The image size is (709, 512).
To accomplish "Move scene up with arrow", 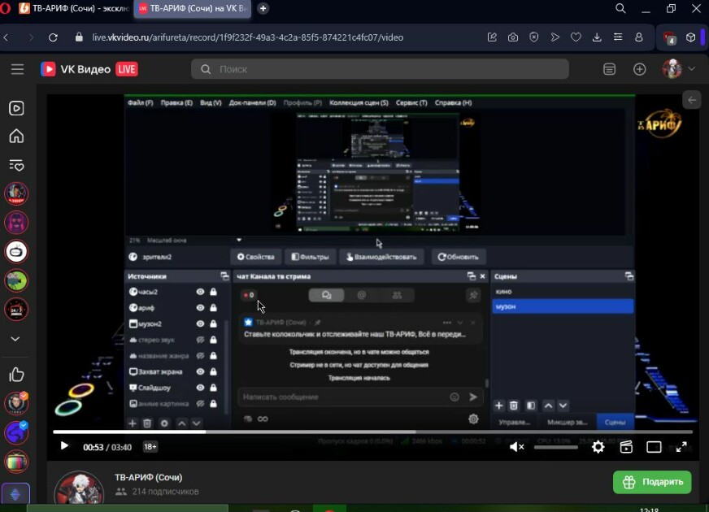I will point(548,406).
